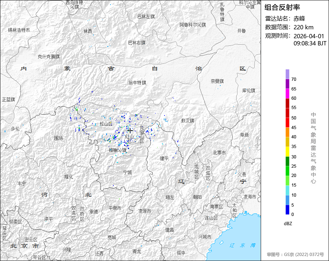
Task: Click the 元宝山区 district label
Action: (x=142, y=134)
